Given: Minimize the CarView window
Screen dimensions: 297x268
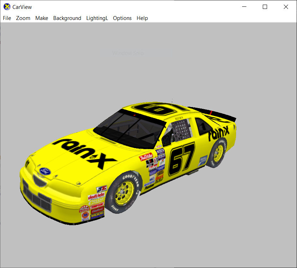Looking at the screenshot, I should (244, 7).
